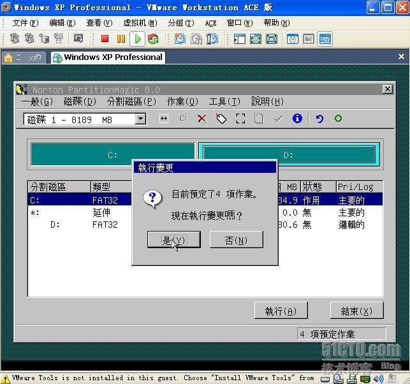Open the 帮助(H) menu
The width and height of the screenshot is (410, 384).
277,23
